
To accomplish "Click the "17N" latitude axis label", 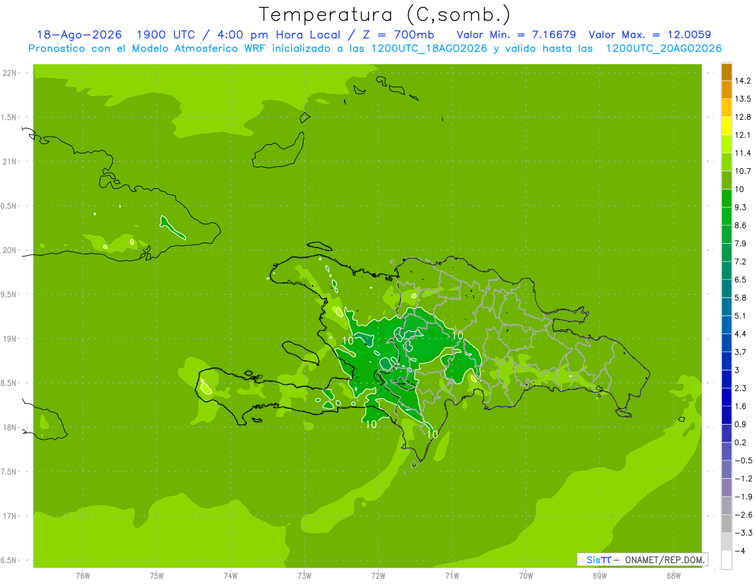I will tap(10, 516).
